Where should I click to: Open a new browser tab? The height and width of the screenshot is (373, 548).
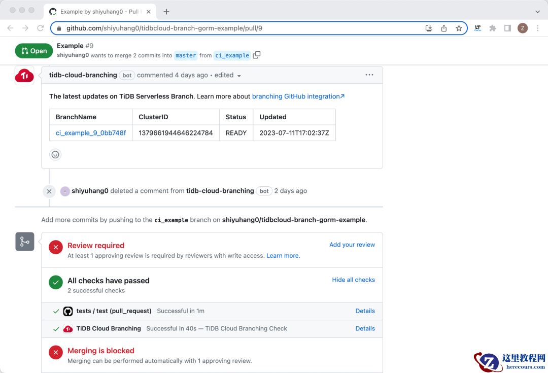pos(166,11)
